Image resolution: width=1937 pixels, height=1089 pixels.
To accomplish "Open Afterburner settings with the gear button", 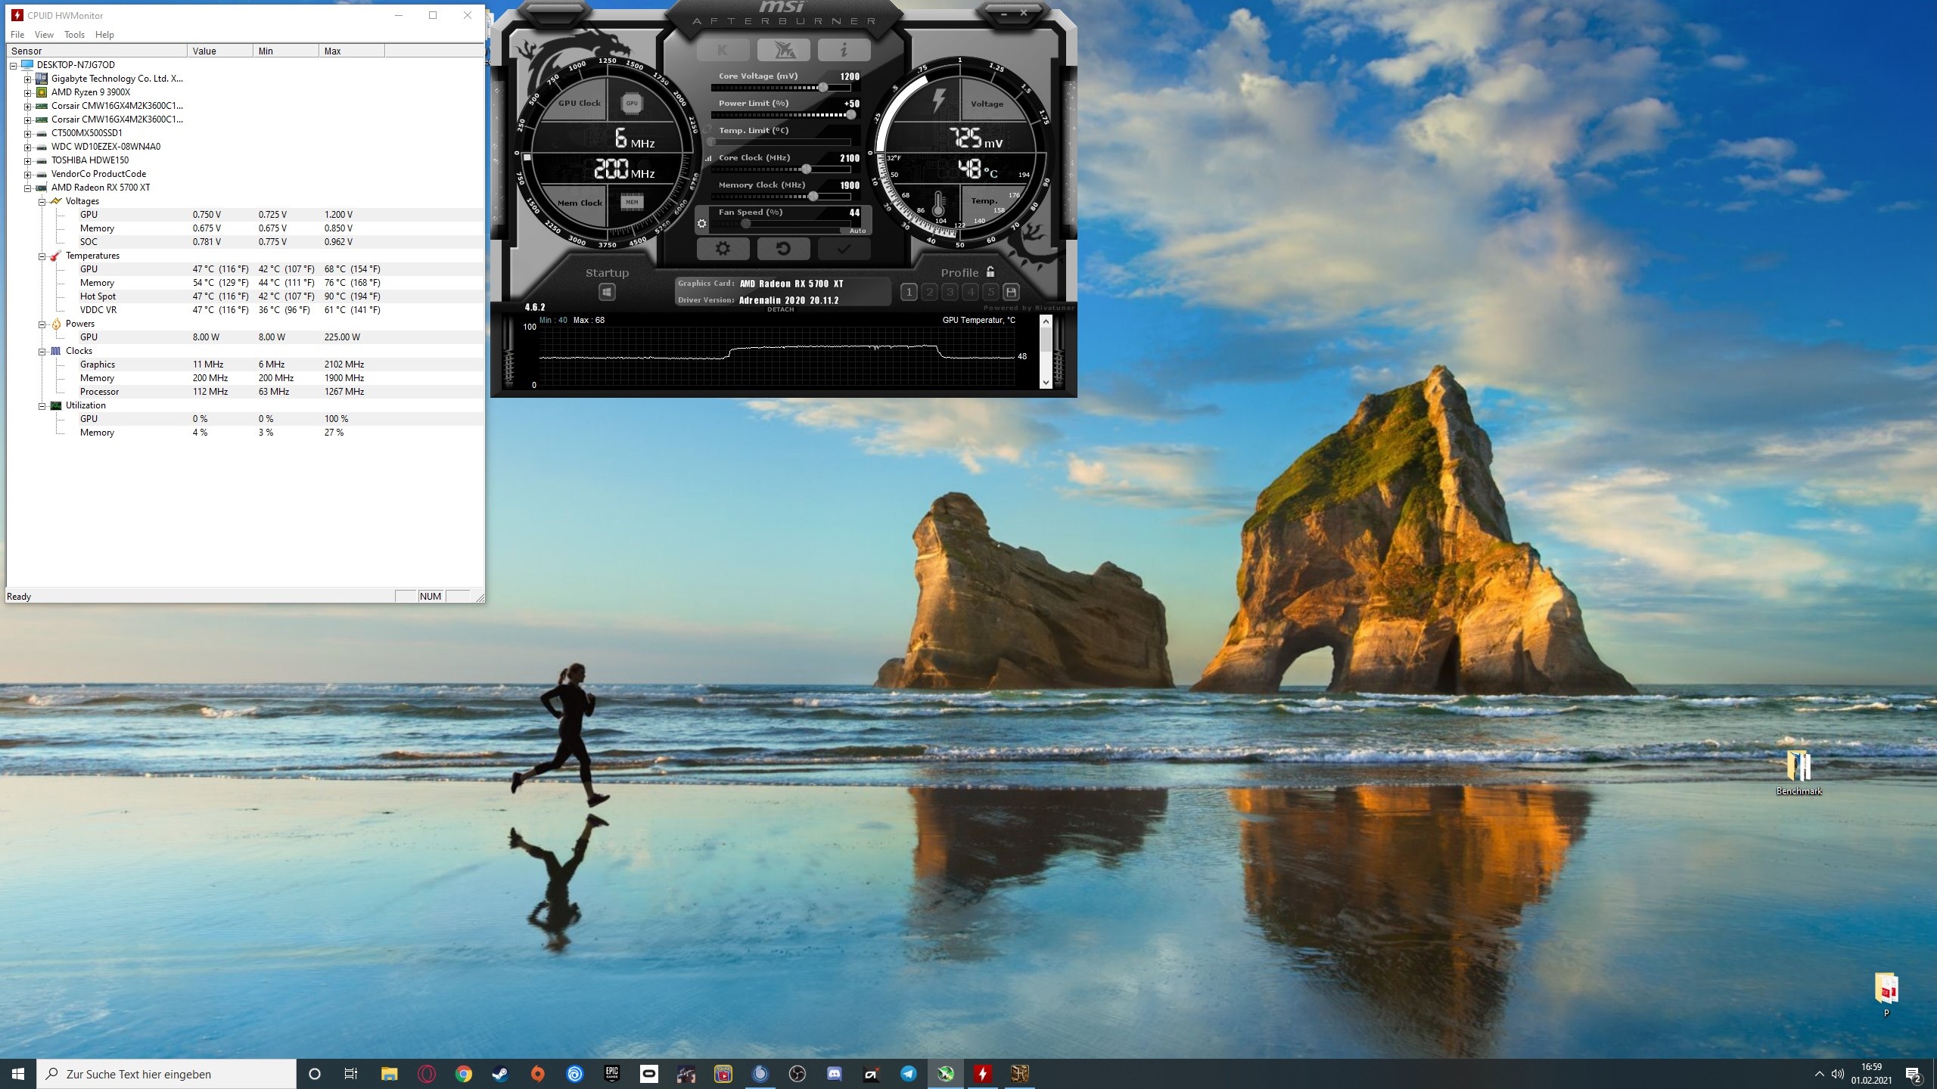I will [x=723, y=249].
